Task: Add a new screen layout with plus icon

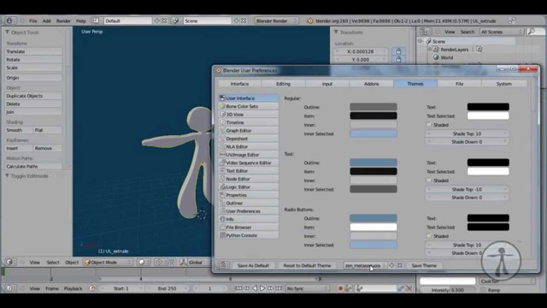Action: (157, 21)
